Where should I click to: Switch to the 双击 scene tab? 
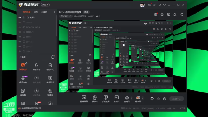tap(36, 12)
